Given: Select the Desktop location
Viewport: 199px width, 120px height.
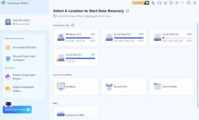Looking at the screenshot, I should (x=76, y=86).
